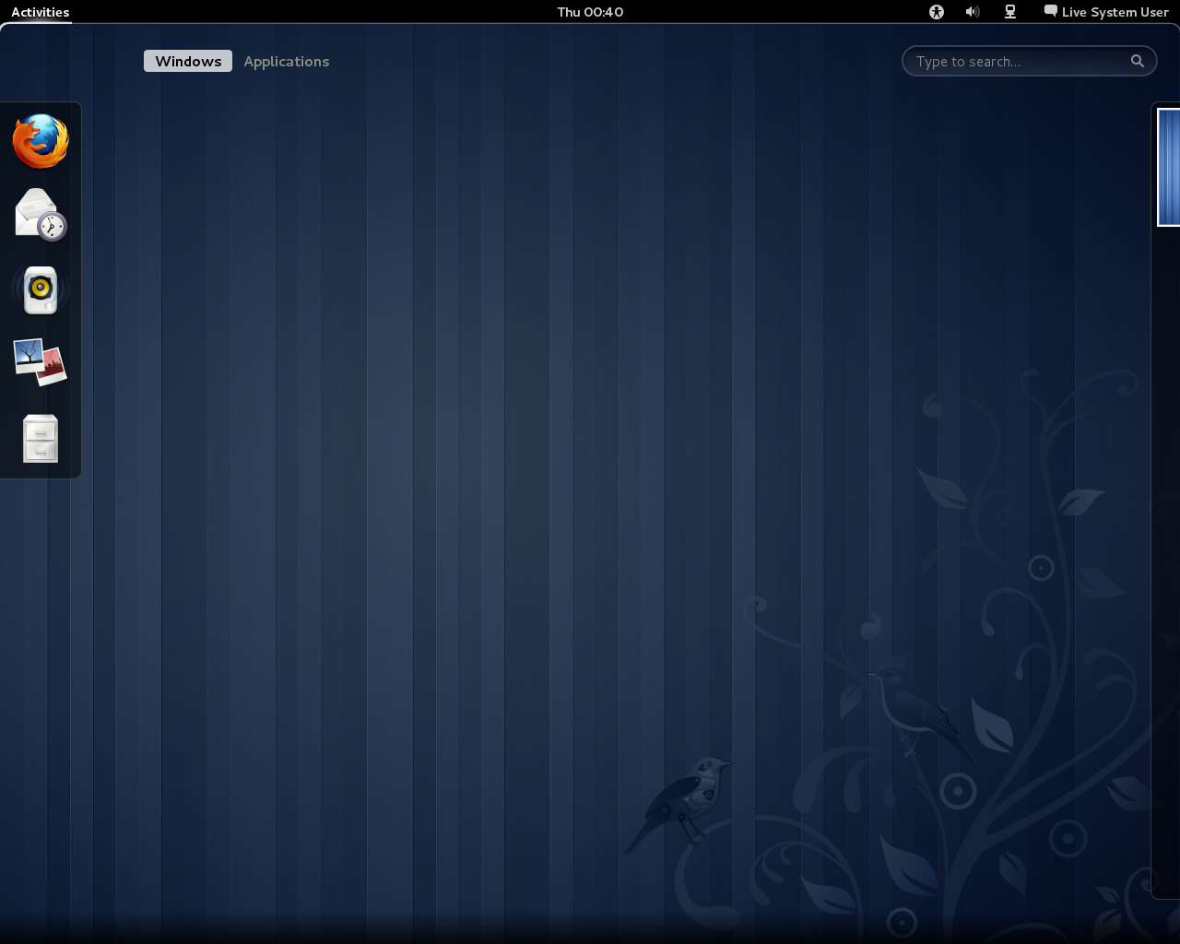The height and width of the screenshot is (944, 1180).
Task: Open the Live System User menu
Action: pos(1106,12)
